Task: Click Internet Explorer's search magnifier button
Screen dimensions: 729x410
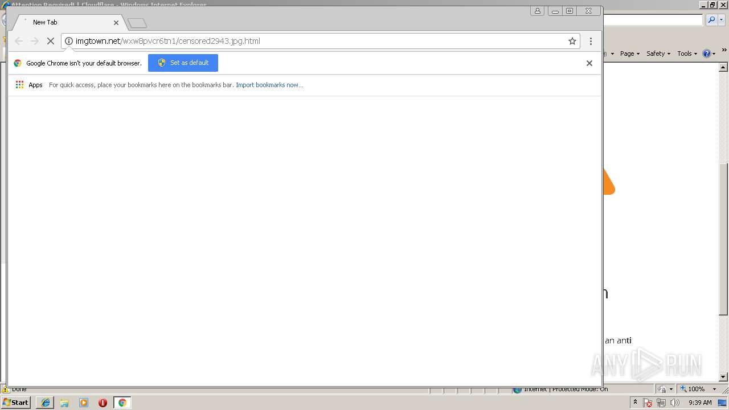Action: click(x=712, y=20)
